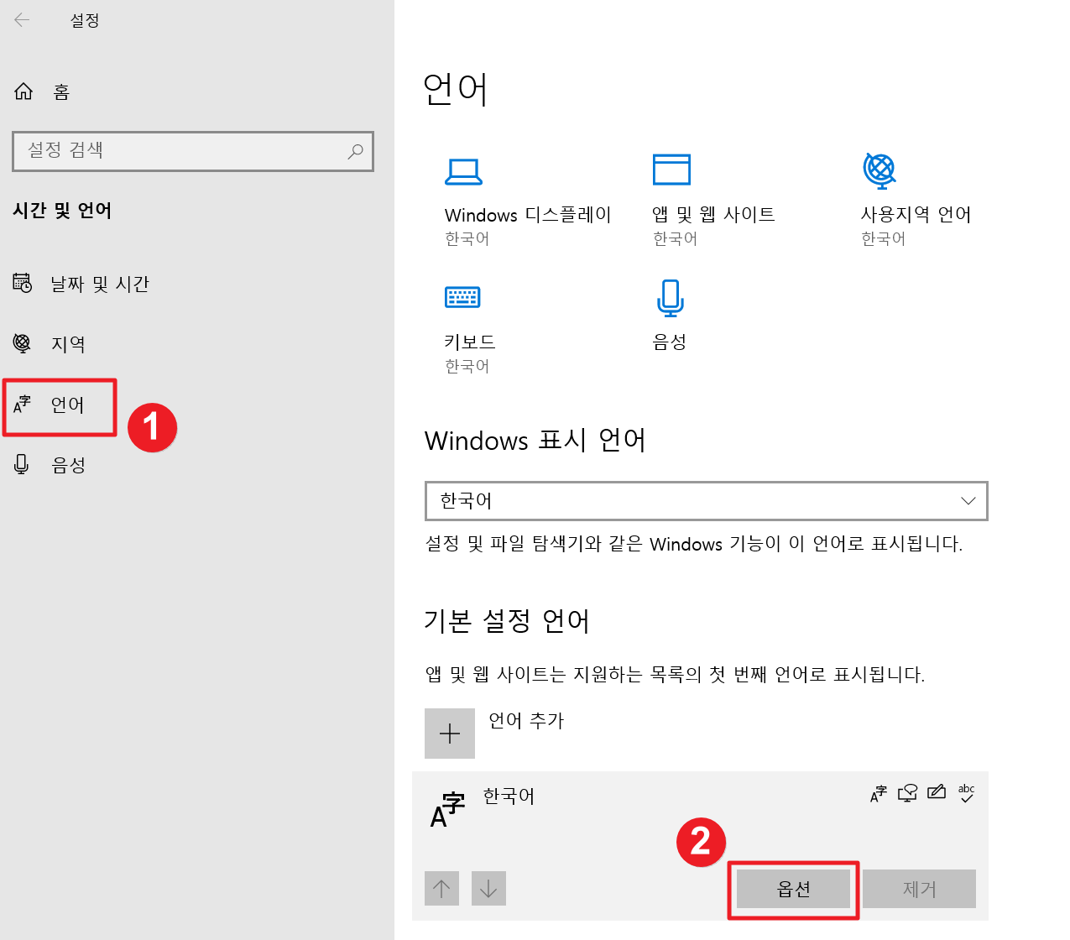Move 한국어 down with arrow button
The height and width of the screenshot is (940, 1070).
488,889
